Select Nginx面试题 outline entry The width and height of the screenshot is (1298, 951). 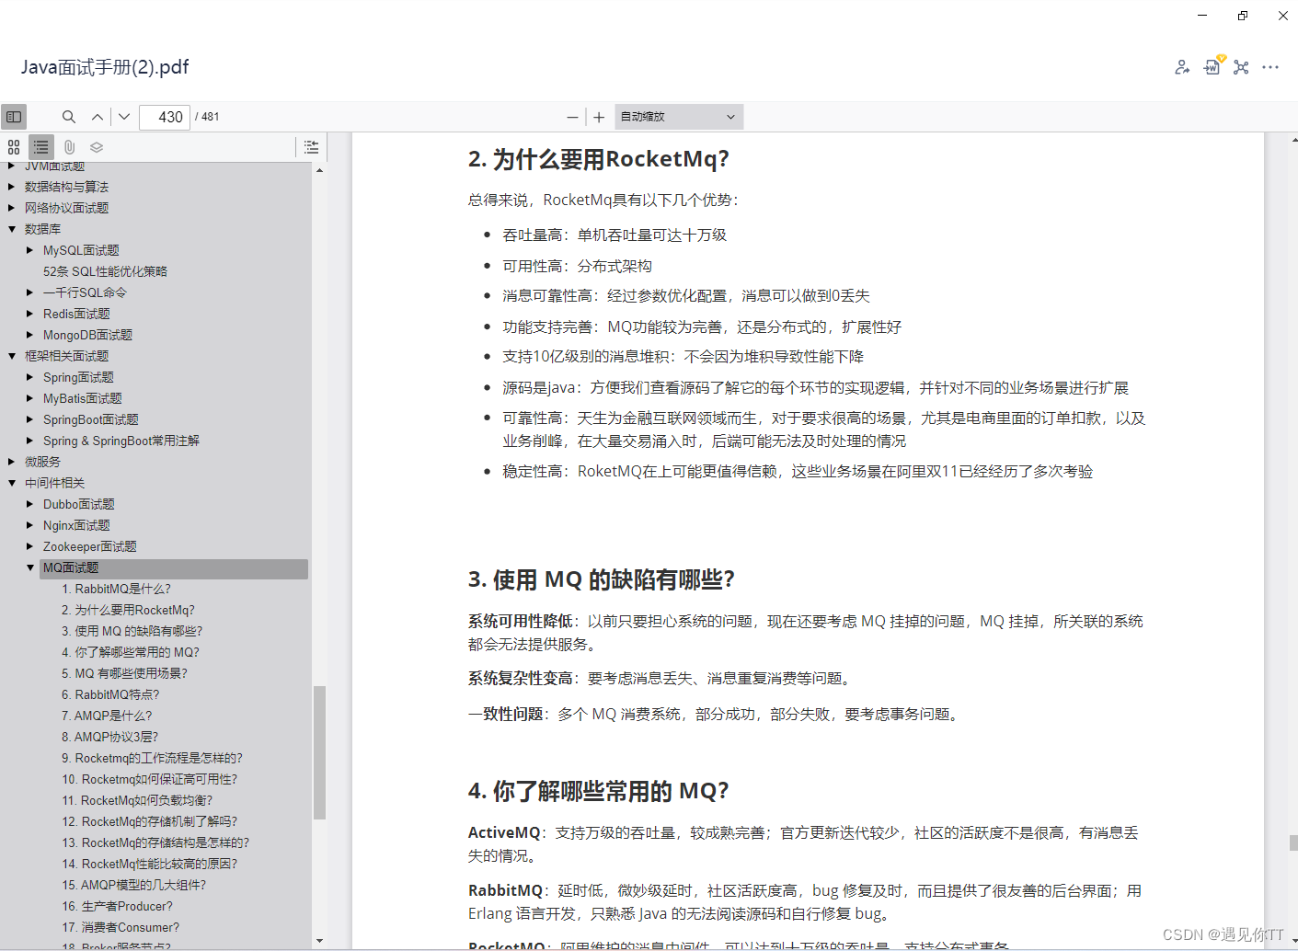pyautogui.click(x=76, y=525)
